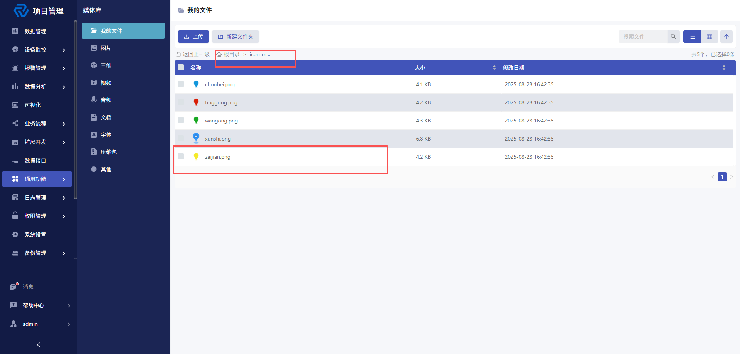Click the choubei.png blue pin thumbnail
This screenshot has width=740, height=354.
click(196, 84)
